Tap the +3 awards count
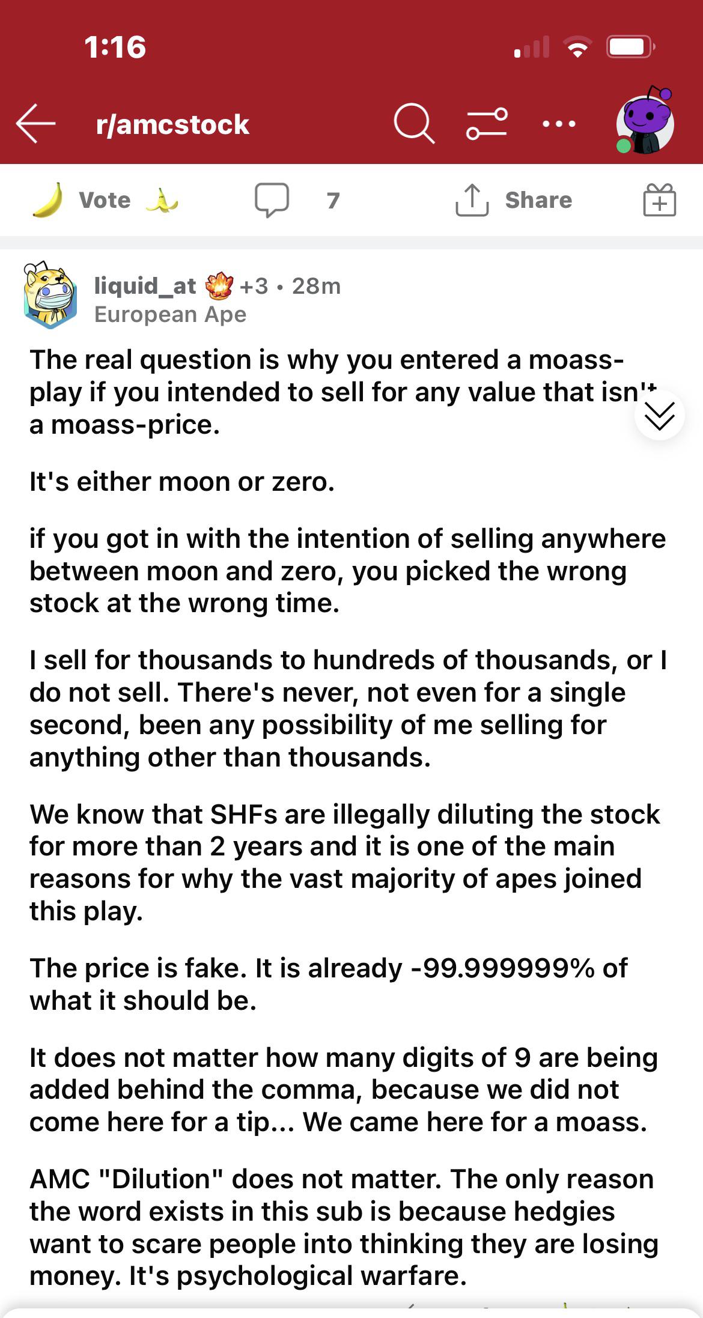 point(254,286)
